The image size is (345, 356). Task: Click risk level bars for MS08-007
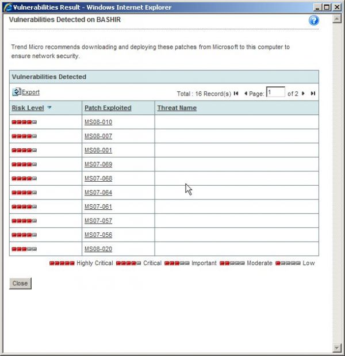coord(24,136)
